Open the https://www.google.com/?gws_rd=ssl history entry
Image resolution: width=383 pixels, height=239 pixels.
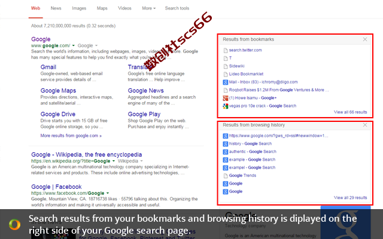click(278, 136)
